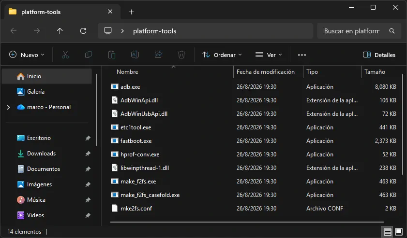Select the fastboot.exe file icon
Screen dimensions: 407x238
115,141
